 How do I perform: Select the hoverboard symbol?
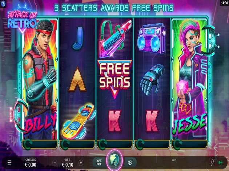click(x=79, y=121)
